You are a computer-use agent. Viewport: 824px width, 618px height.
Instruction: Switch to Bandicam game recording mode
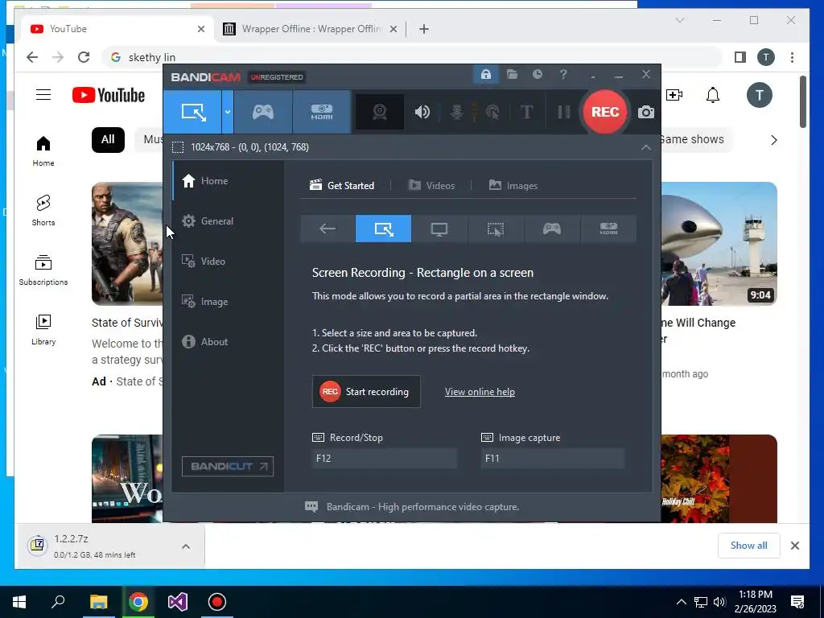pos(263,112)
